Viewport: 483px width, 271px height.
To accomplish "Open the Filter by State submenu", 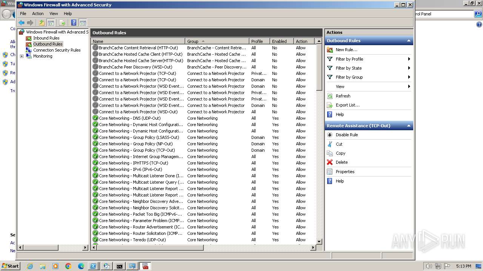I will click(369, 68).
